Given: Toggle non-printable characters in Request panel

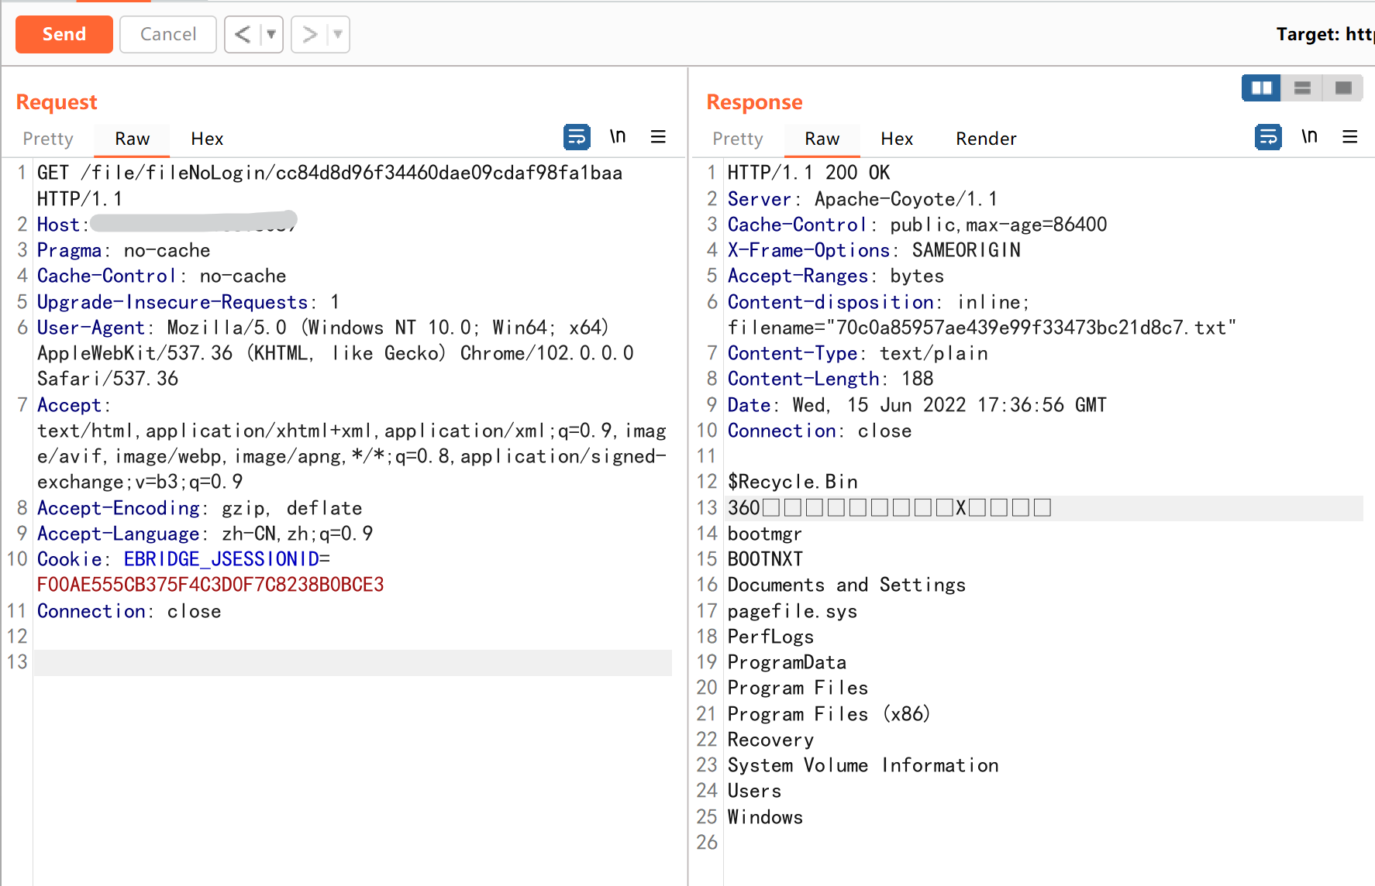Looking at the screenshot, I should pyautogui.click(x=617, y=137).
